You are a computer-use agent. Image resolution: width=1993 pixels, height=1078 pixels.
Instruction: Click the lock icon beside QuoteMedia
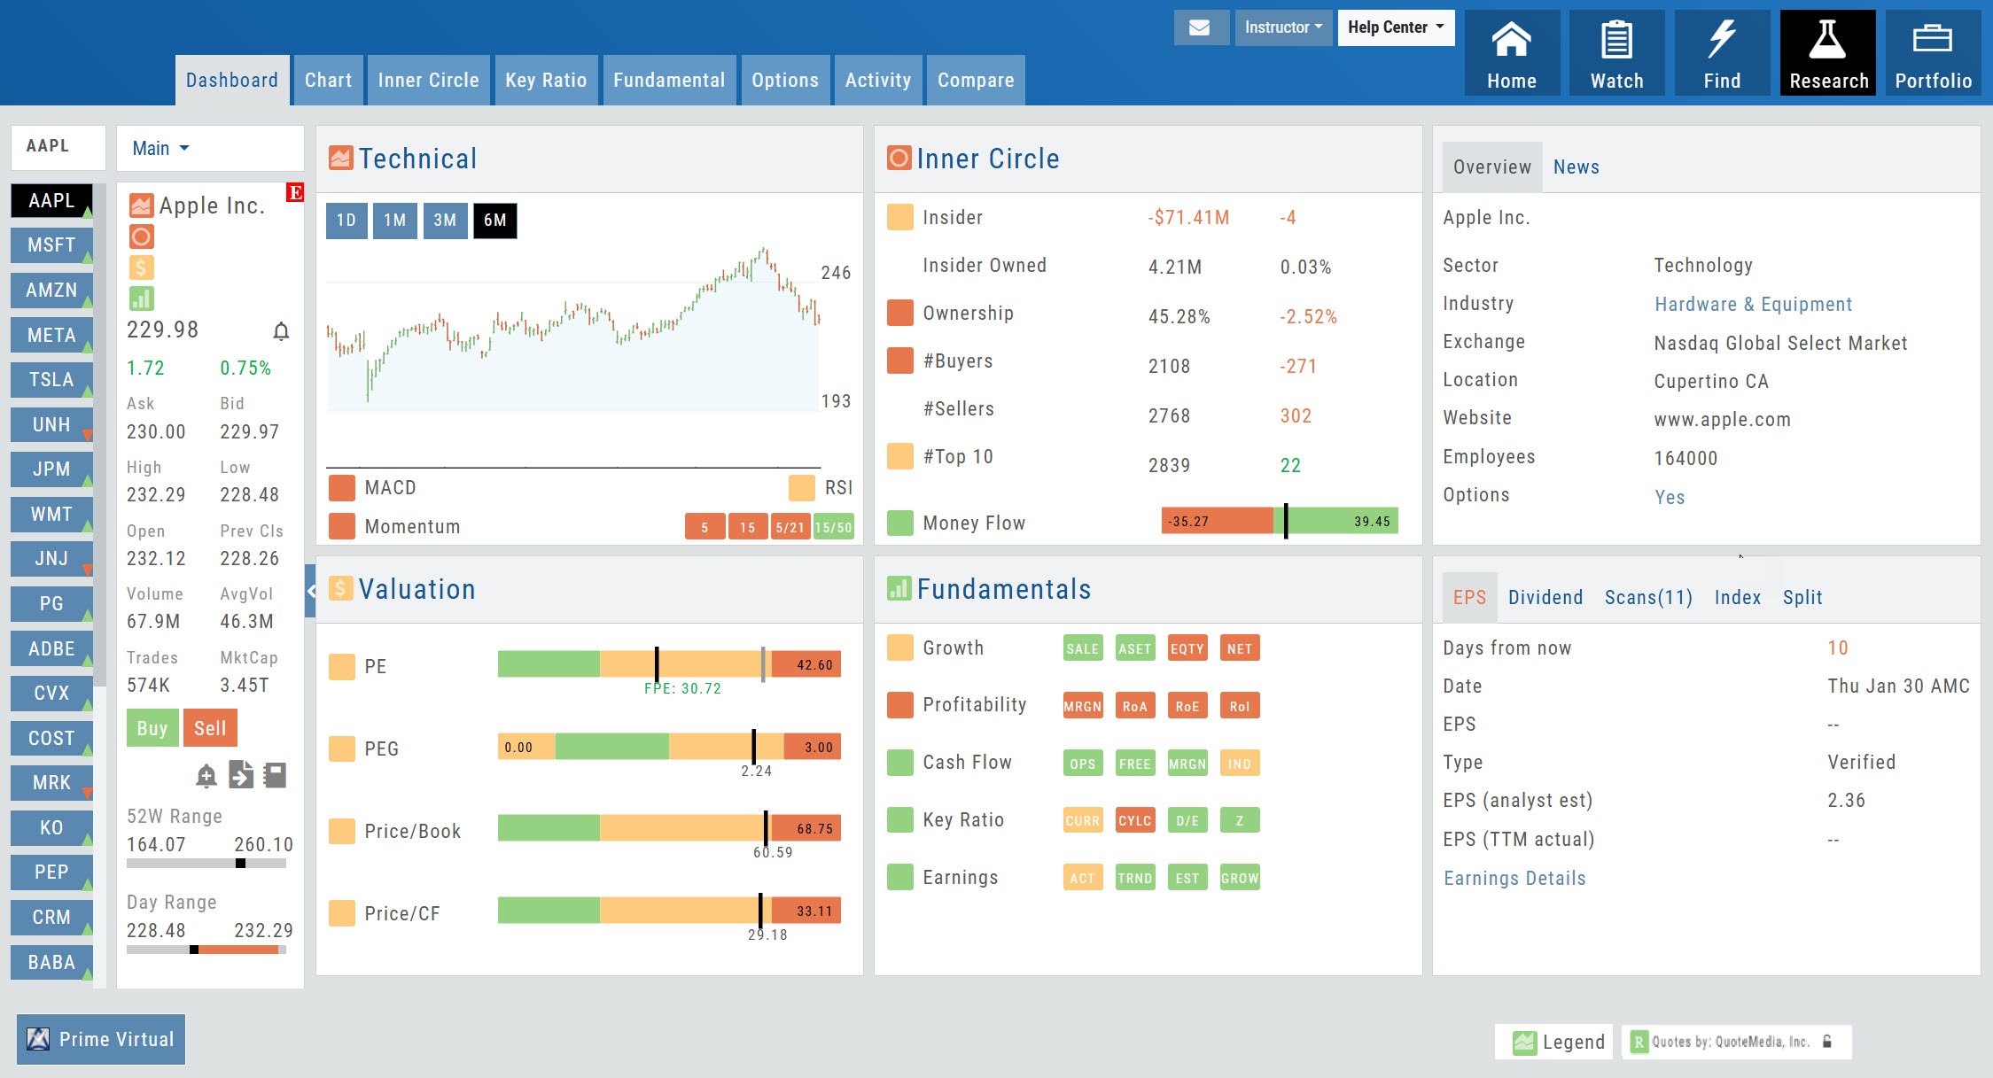(x=1827, y=1042)
